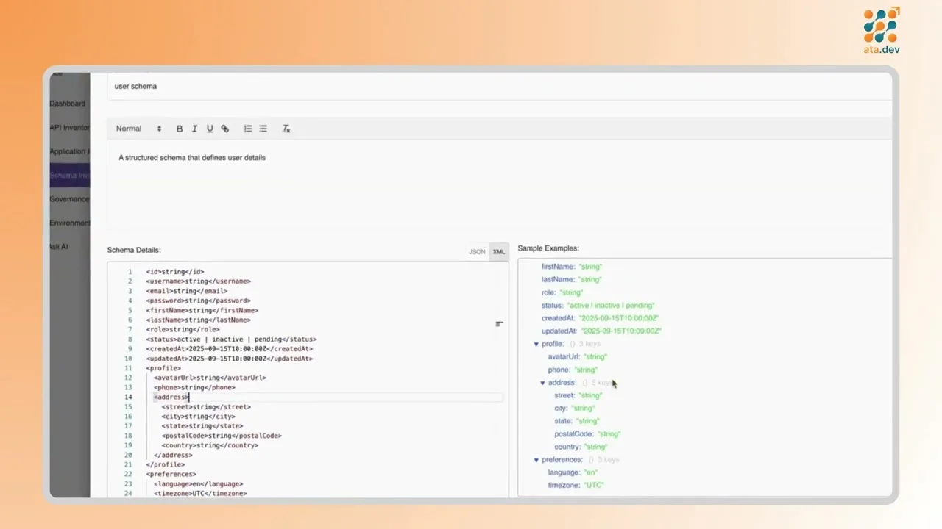This screenshot has height=529, width=942.
Task: Open the Normal paragraph style dropdown
Action: [x=138, y=129]
